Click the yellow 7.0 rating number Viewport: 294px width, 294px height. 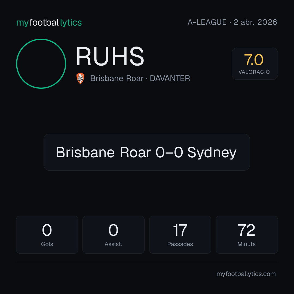[254, 60]
